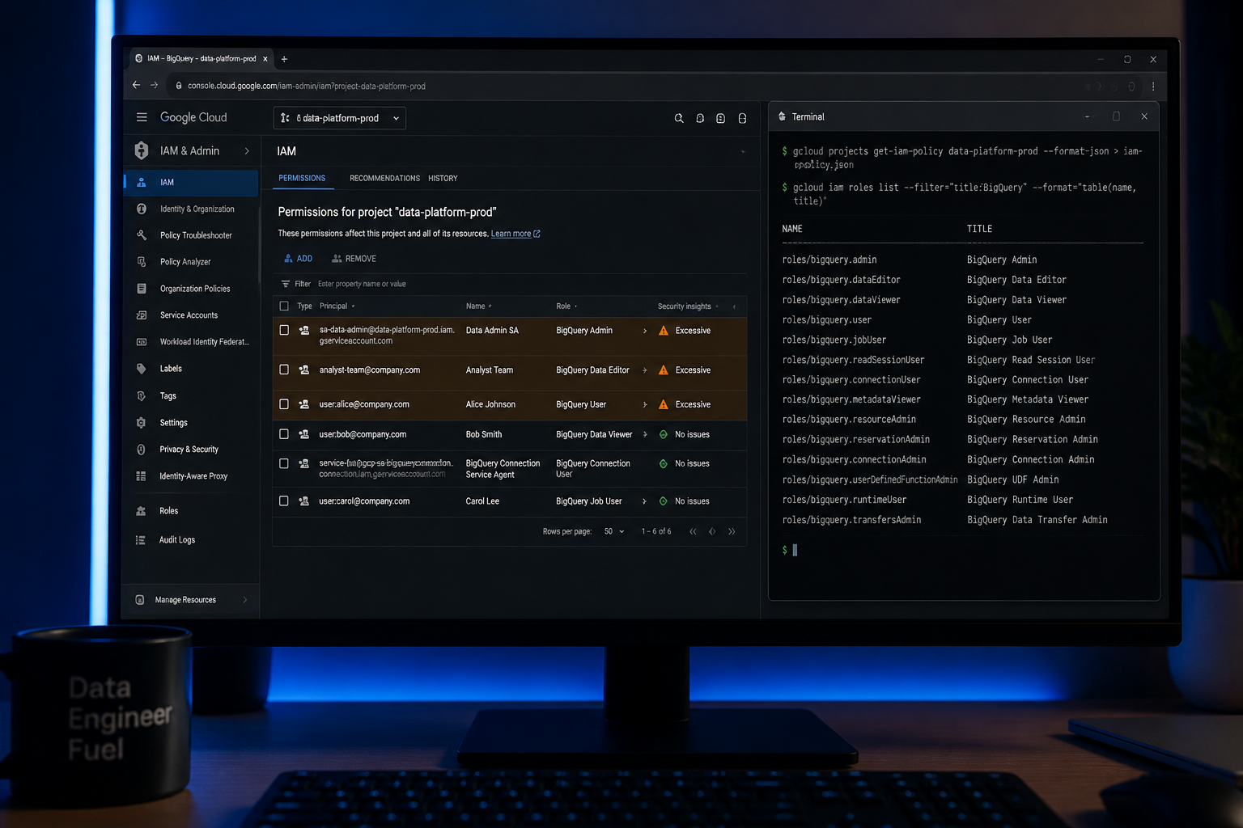Click the browser back arrow
The image size is (1243, 828).
tap(136, 85)
